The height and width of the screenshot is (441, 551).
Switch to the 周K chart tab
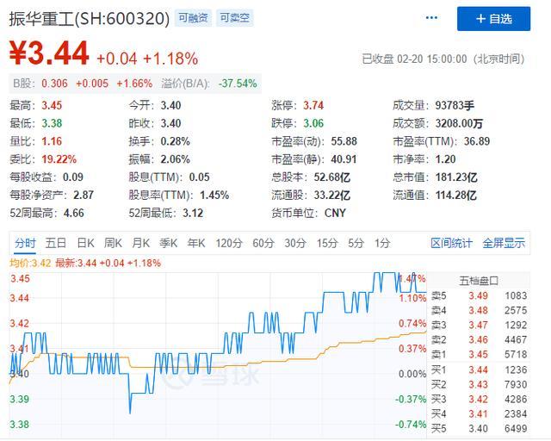click(113, 243)
